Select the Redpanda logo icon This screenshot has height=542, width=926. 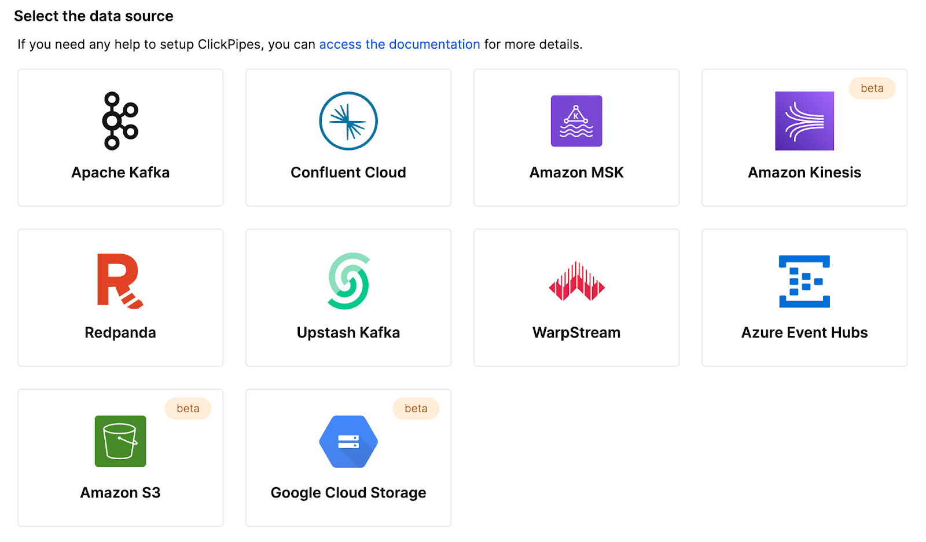coord(120,281)
